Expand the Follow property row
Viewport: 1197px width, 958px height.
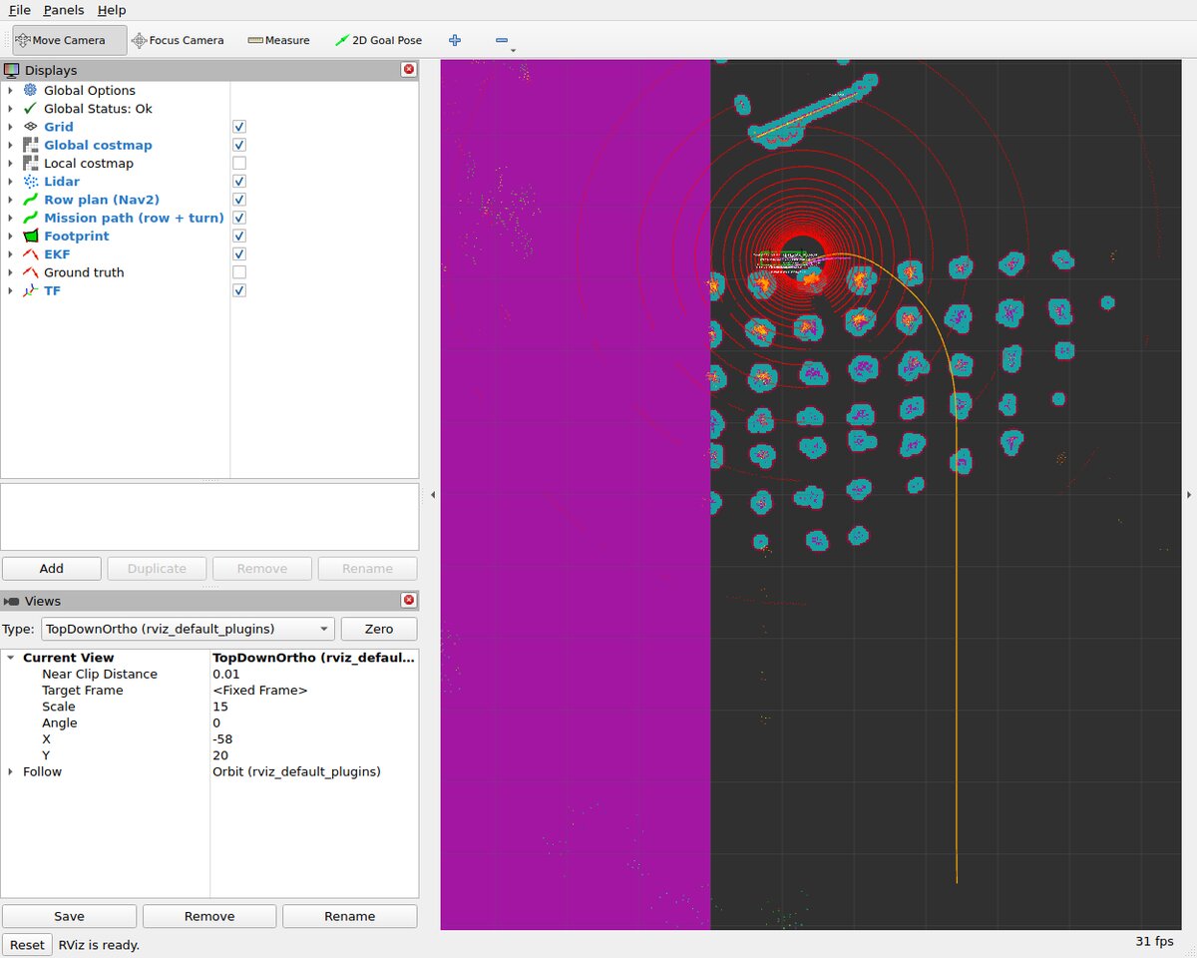point(10,771)
